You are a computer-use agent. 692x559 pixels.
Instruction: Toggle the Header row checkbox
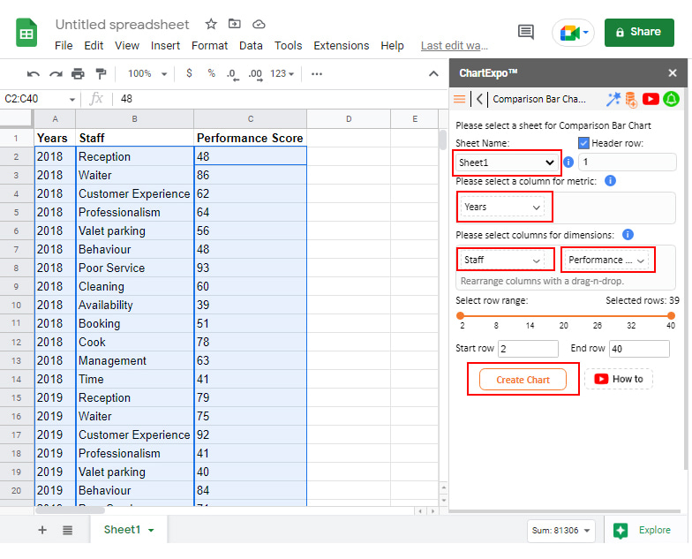pyautogui.click(x=583, y=143)
